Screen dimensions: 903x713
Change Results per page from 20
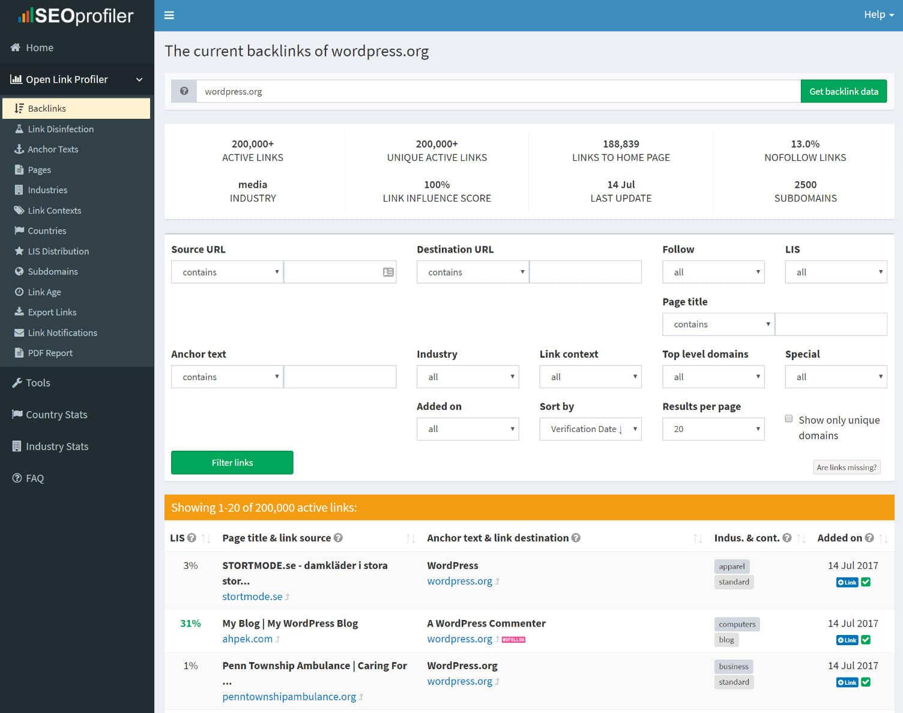[x=713, y=429]
